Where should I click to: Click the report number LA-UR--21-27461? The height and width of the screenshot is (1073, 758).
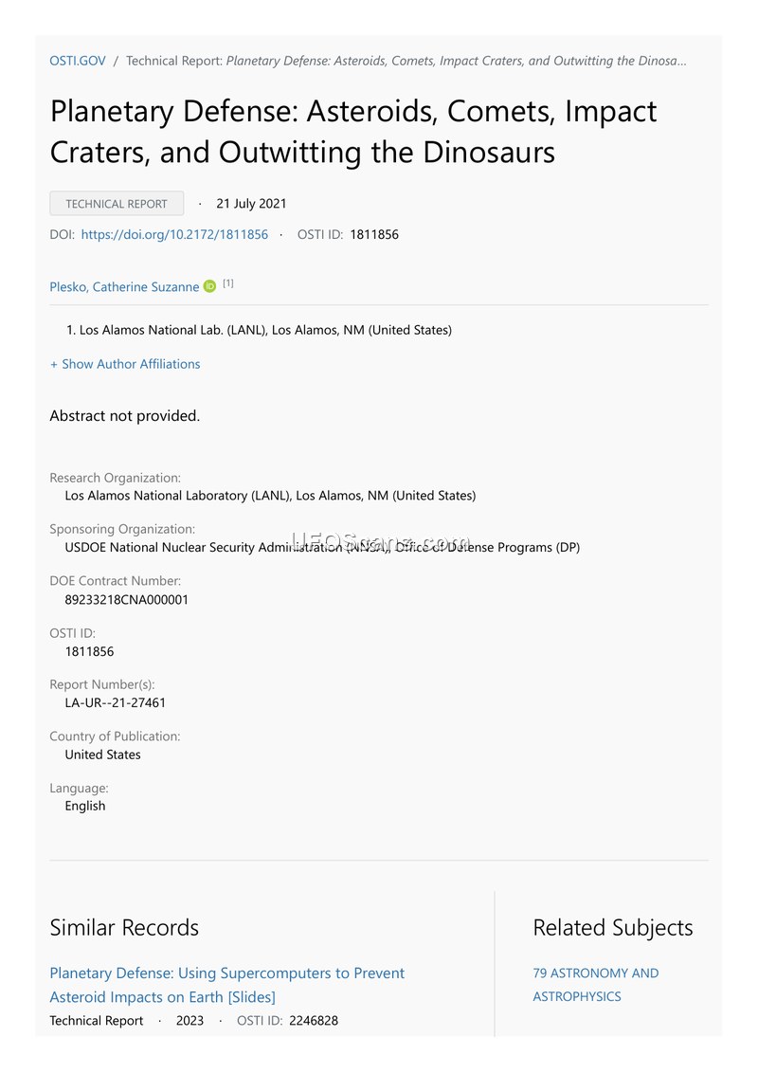(116, 702)
